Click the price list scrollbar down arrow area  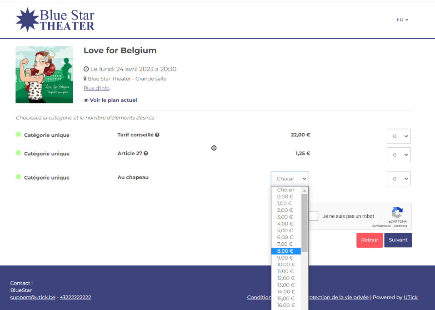coord(305,307)
